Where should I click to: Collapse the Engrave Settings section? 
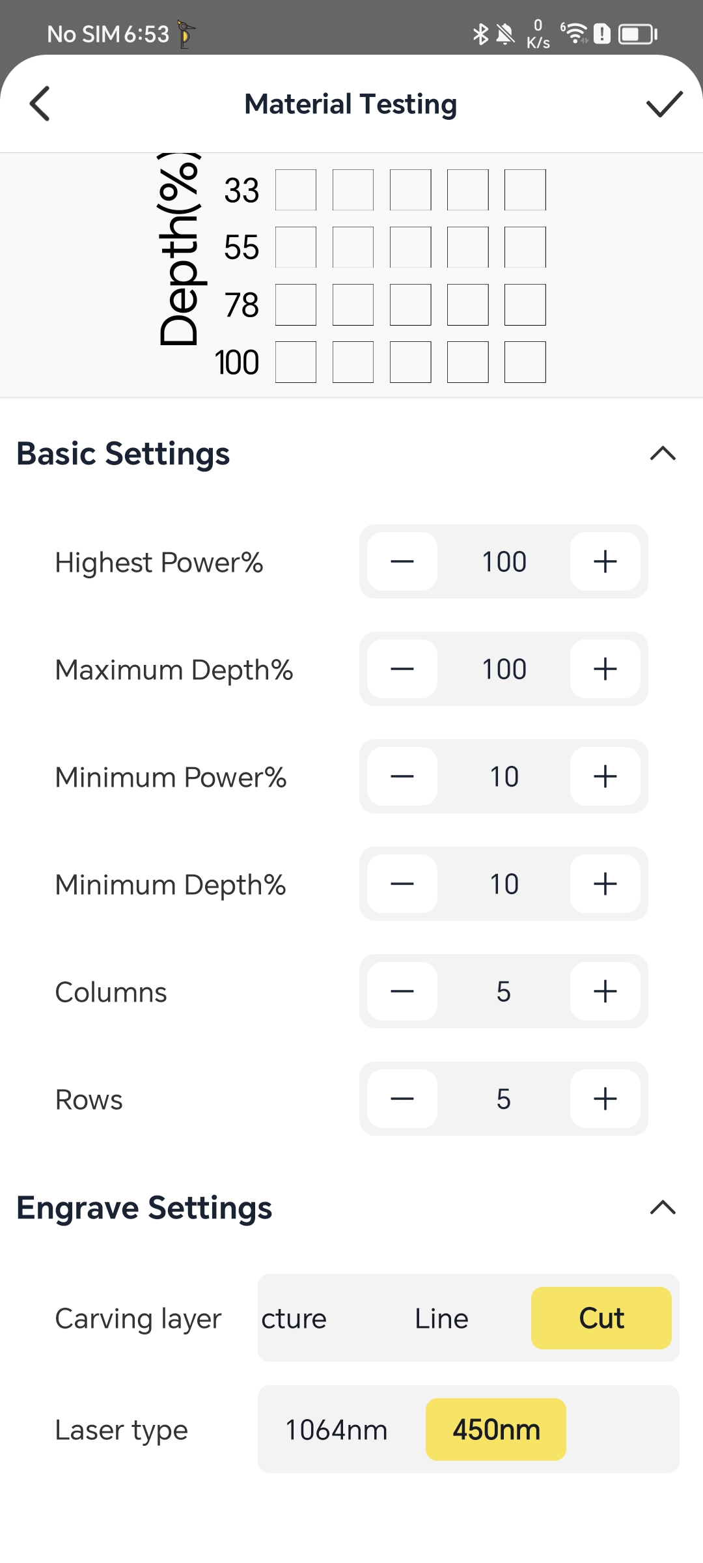coord(663,1207)
